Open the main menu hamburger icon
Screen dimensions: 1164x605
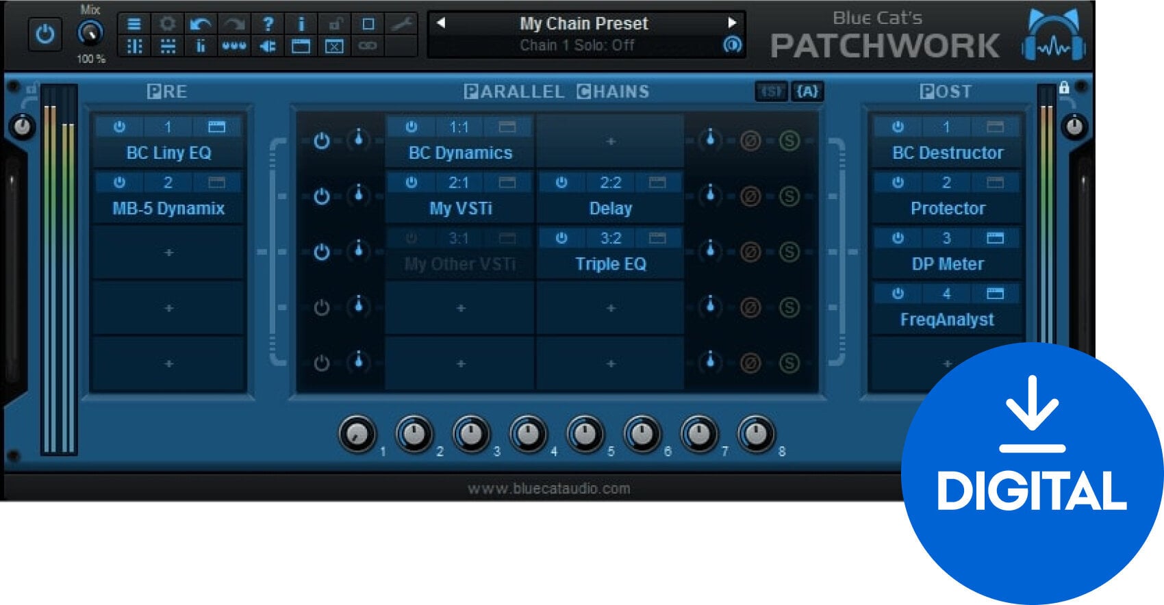tap(134, 24)
